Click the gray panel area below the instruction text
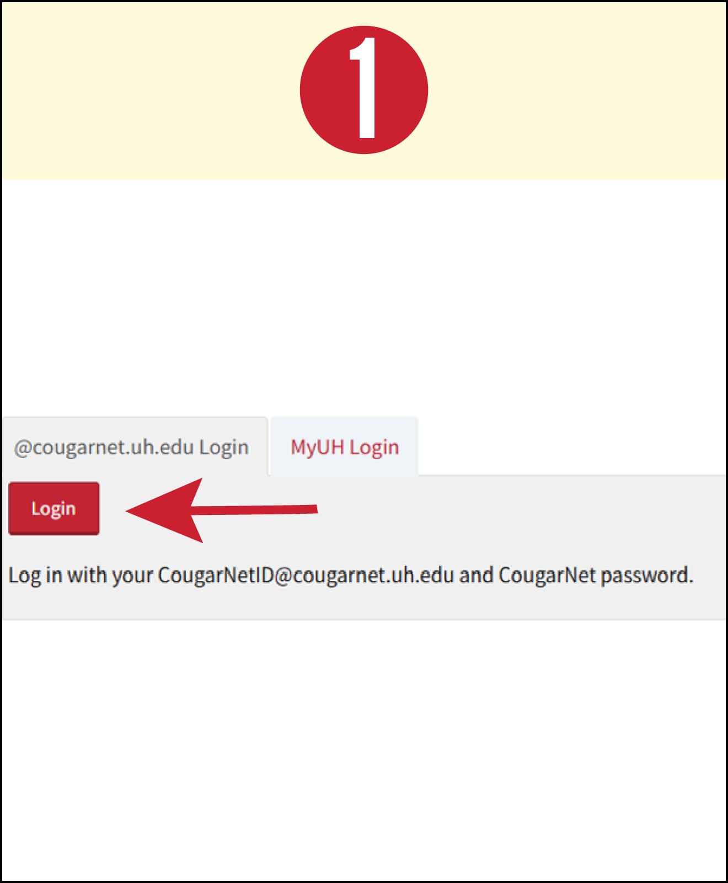Image resolution: width=728 pixels, height=883 pixels. click(364, 604)
